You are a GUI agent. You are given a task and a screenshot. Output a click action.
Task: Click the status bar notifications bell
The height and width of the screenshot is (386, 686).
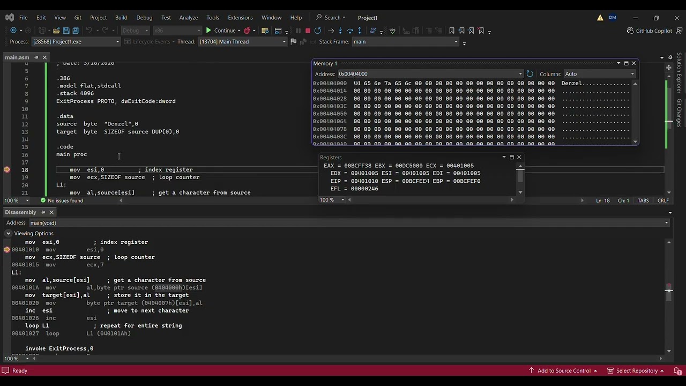(677, 370)
